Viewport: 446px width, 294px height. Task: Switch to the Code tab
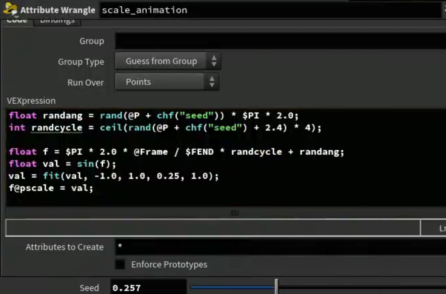[x=17, y=21]
